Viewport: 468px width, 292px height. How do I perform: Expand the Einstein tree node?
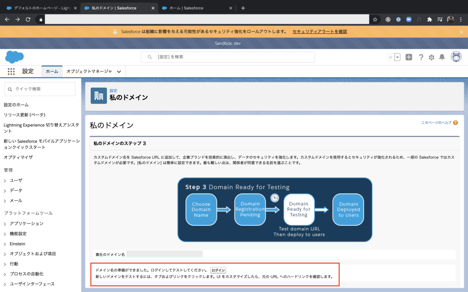(x=5, y=244)
